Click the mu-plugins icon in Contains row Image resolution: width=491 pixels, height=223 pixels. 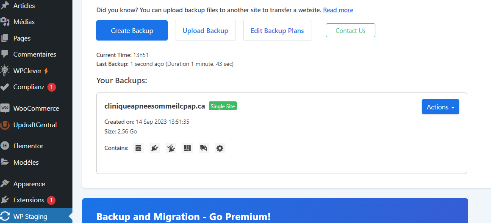(x=171, y=148)
